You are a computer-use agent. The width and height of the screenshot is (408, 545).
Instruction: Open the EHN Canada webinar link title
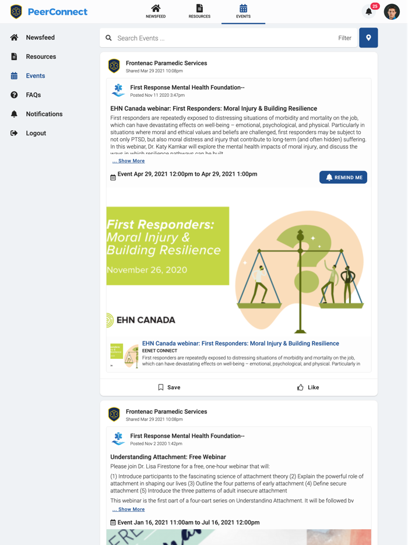click(x=240, y=344)
